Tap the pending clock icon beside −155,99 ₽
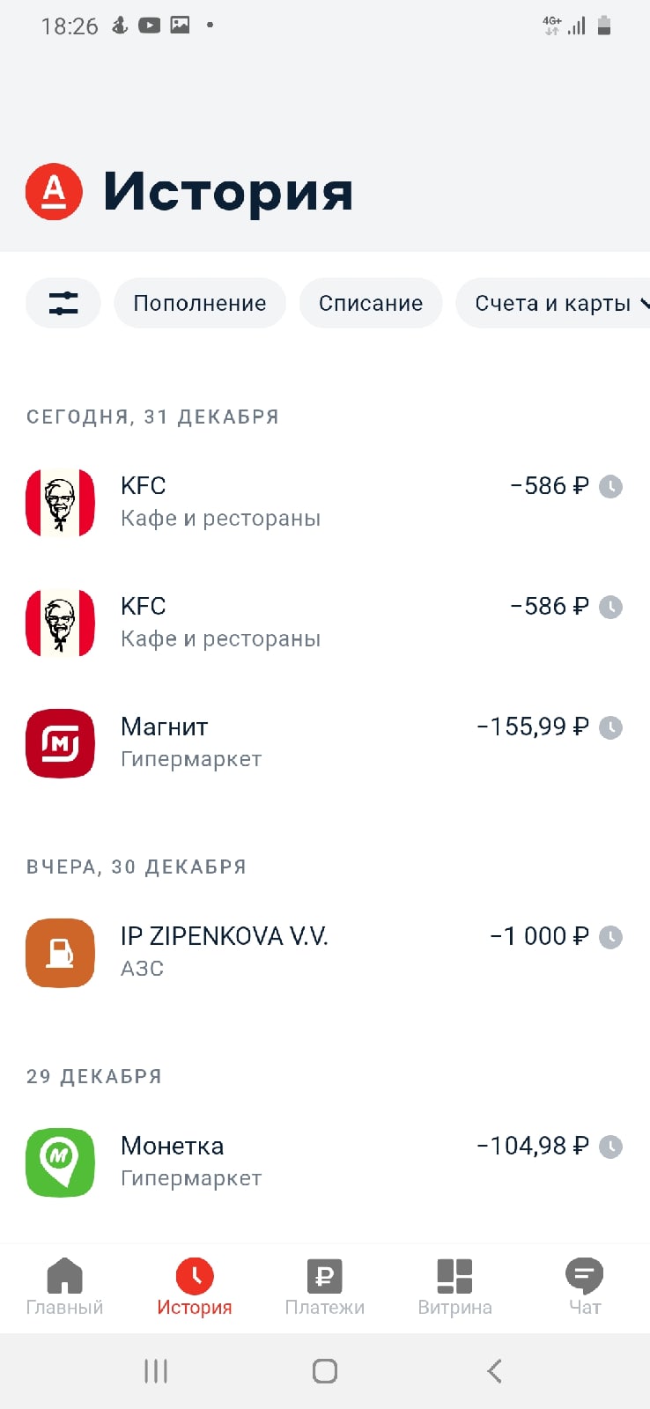Screen dimensions: 650x1409 coord(610,727)
